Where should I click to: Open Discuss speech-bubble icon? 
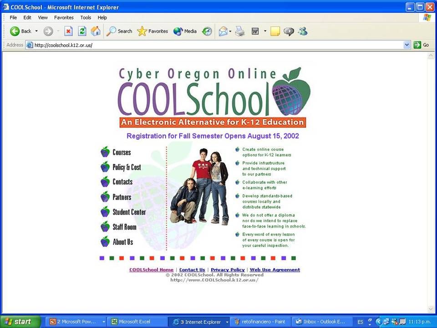289,31
